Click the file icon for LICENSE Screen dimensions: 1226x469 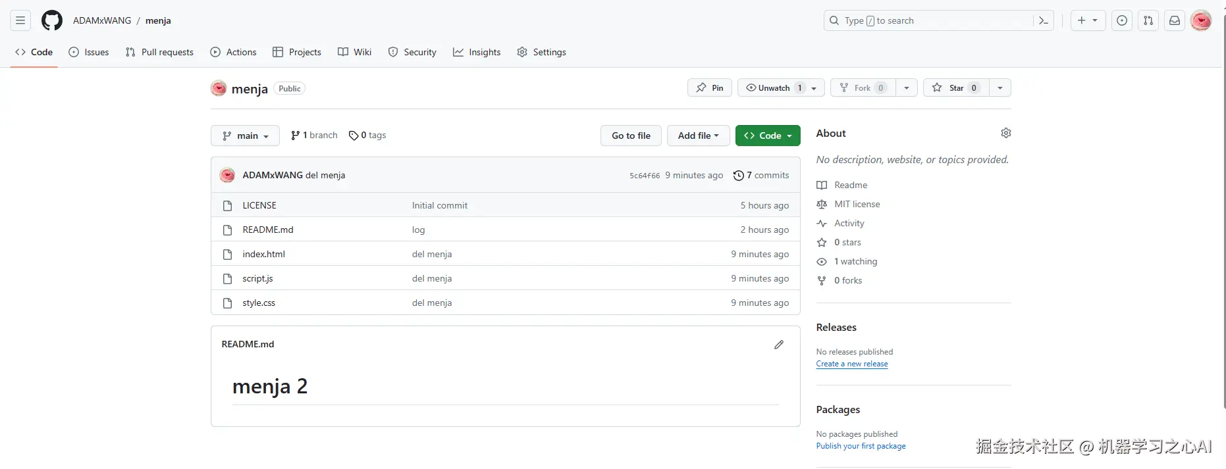click(x=227, y=205)
